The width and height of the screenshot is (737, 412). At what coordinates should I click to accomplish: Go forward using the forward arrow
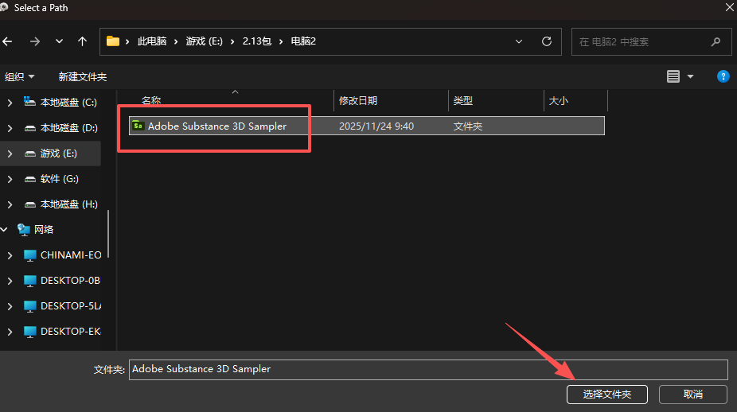[35, 42]
